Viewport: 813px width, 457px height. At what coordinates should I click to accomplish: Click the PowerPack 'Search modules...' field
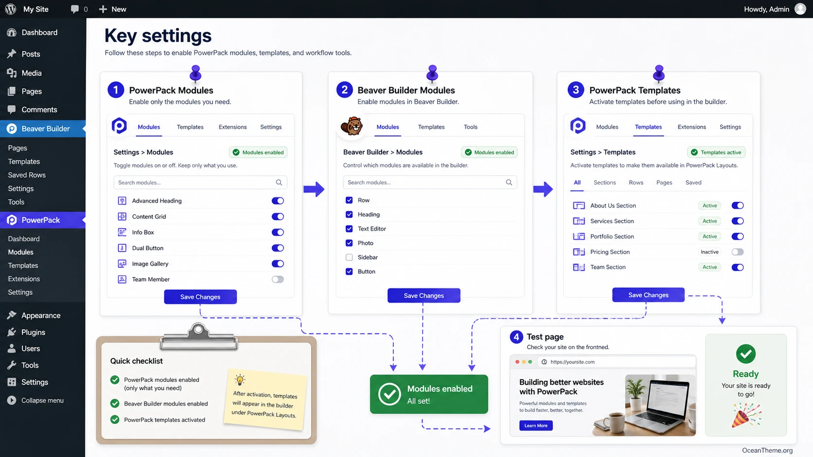point(200,183)
